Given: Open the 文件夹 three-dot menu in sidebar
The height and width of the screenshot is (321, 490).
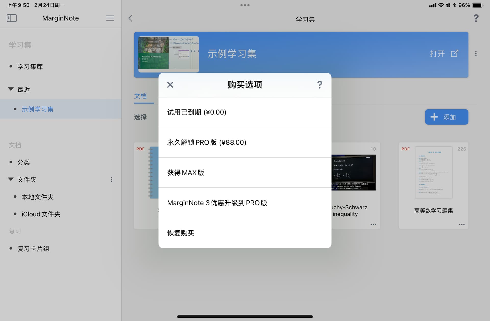Looking at the screenshot, I should point(112,179).
